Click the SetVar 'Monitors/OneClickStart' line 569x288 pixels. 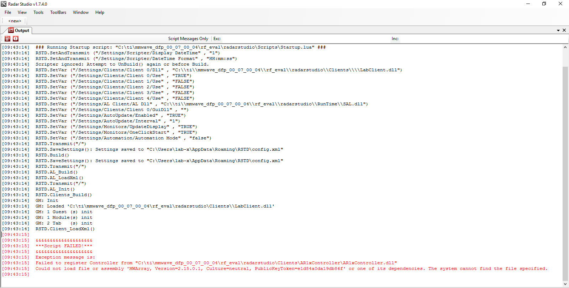point(116,132)
